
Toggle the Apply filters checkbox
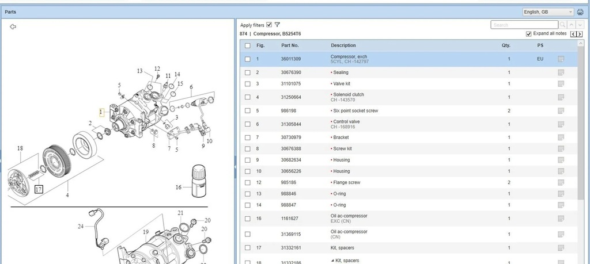[268, 25]
